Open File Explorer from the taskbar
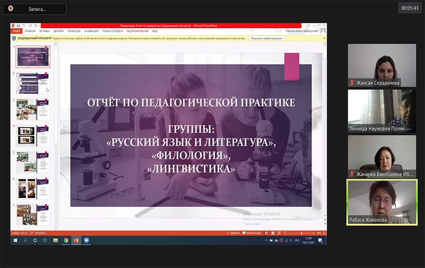 tap(56, 240)
